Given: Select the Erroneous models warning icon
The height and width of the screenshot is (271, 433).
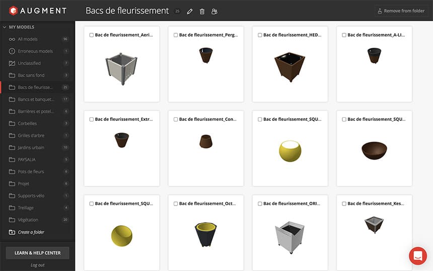Looking at the screenshot, I should [12, 51].
